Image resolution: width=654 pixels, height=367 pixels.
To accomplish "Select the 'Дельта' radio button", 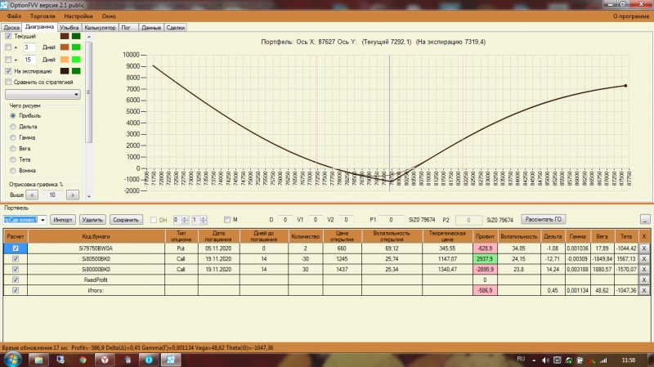I will [13, 127].
